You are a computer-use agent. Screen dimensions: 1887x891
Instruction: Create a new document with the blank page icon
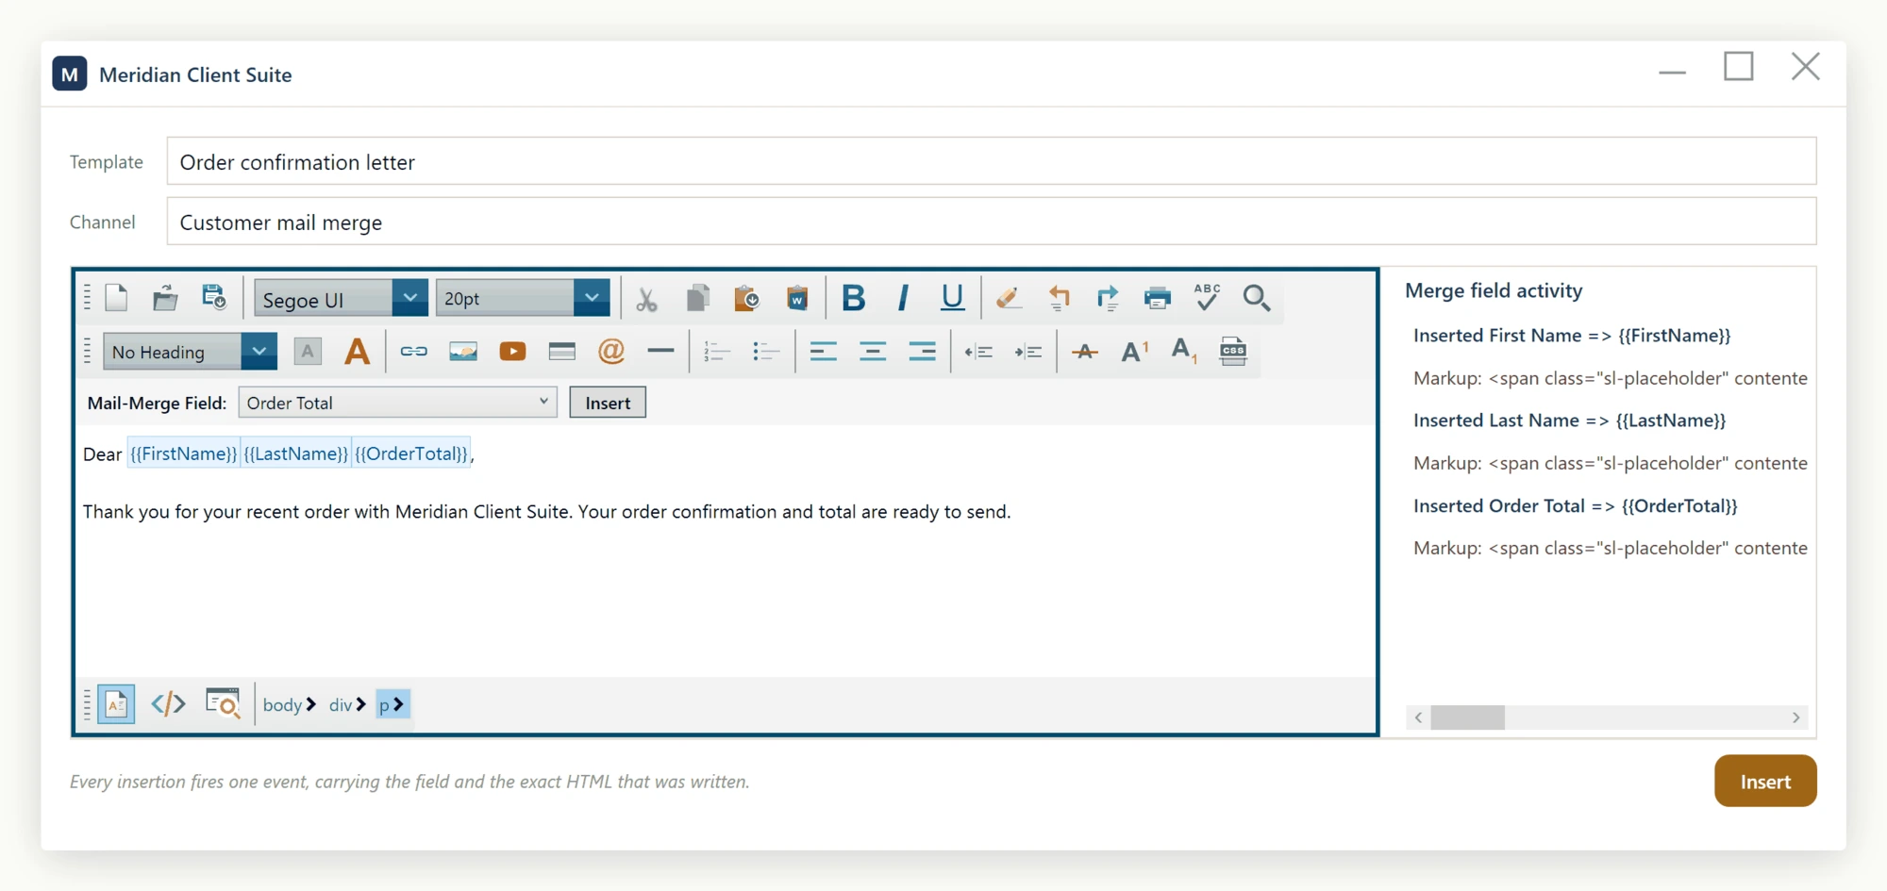[x=116, y=298]
